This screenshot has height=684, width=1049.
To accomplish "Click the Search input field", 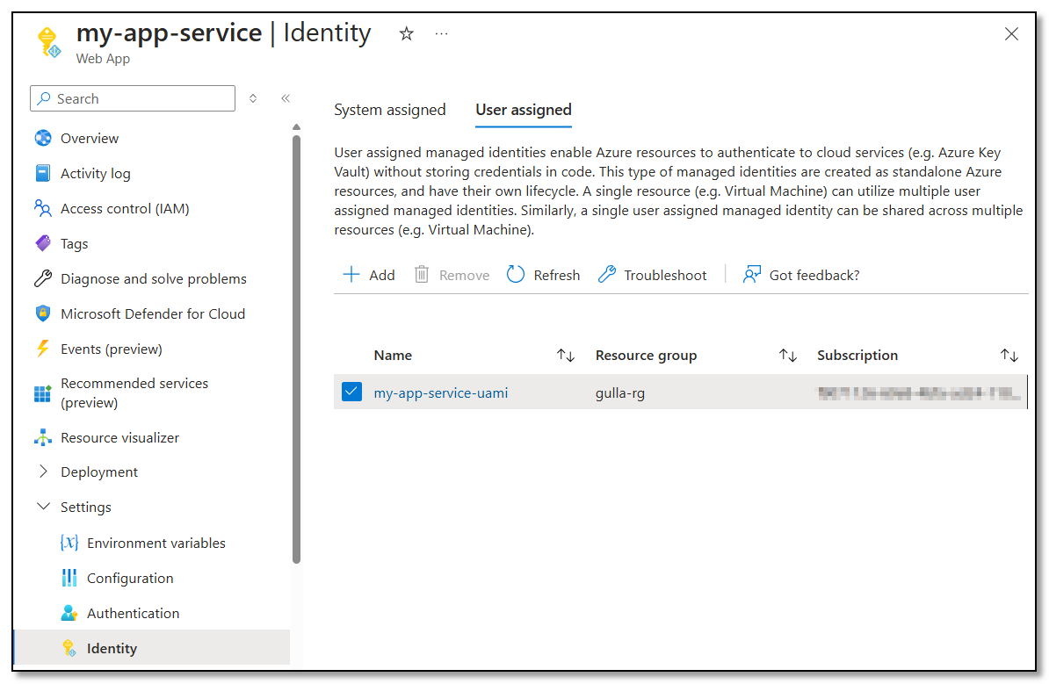I will click(133, 98).
